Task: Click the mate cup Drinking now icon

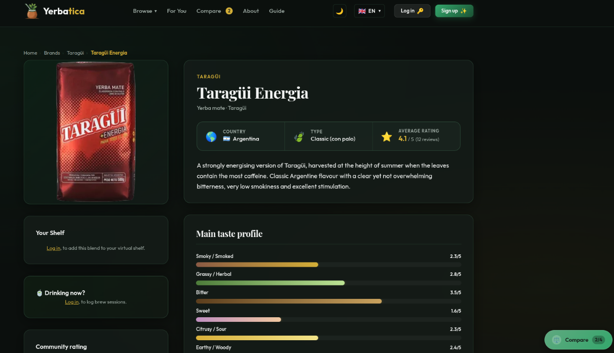Action: [x=39, y=293]
